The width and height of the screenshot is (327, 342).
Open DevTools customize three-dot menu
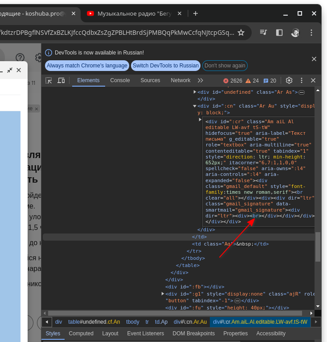(x=302, y=80)
